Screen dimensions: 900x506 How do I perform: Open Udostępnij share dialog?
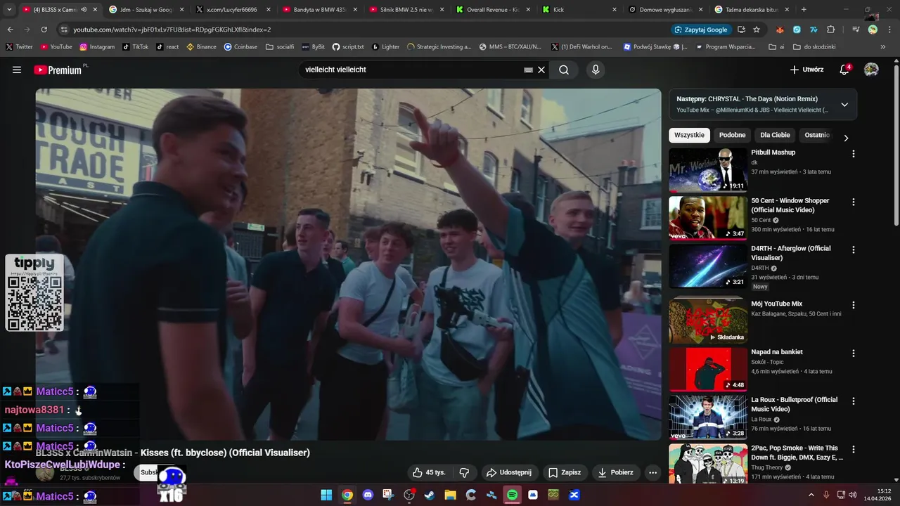pos(509,472)
